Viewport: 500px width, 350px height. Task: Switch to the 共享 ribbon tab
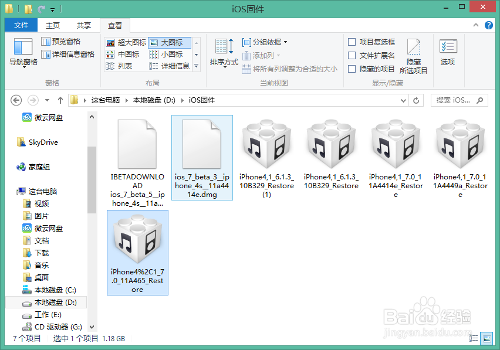click(84, 25)
